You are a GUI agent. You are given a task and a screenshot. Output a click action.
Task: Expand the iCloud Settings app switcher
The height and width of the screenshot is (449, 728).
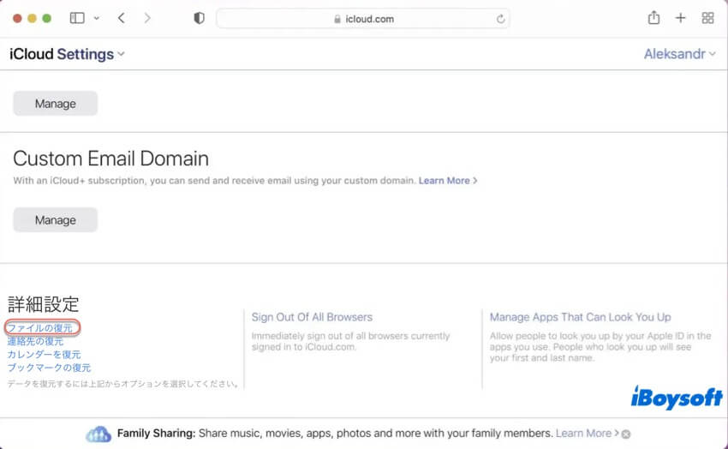[67, 54]
